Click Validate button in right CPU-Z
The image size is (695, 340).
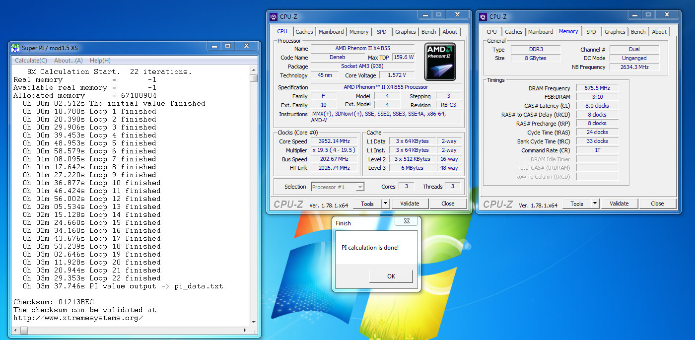point(619,204)
